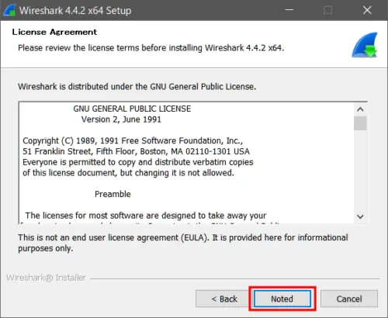Go back with the < Back button
388x318 pixels.
point(224,299)
